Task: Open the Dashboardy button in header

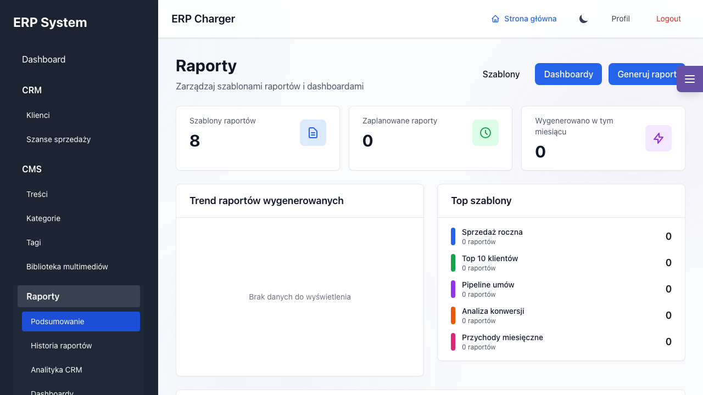Action: point(568,74)
